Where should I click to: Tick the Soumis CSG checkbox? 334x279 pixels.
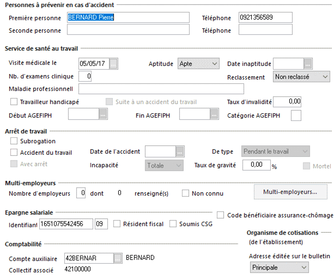pos(173,224)
